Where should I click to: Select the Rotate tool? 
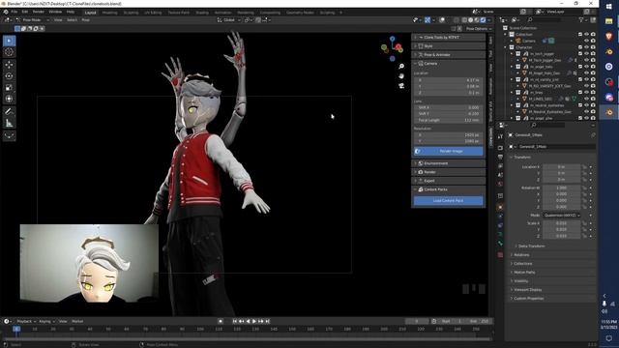[9, 76]
